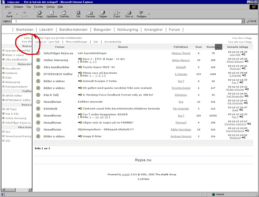259x197 pixels.
Task: Open Arrangörer navigation link
Action: (154, 30)
